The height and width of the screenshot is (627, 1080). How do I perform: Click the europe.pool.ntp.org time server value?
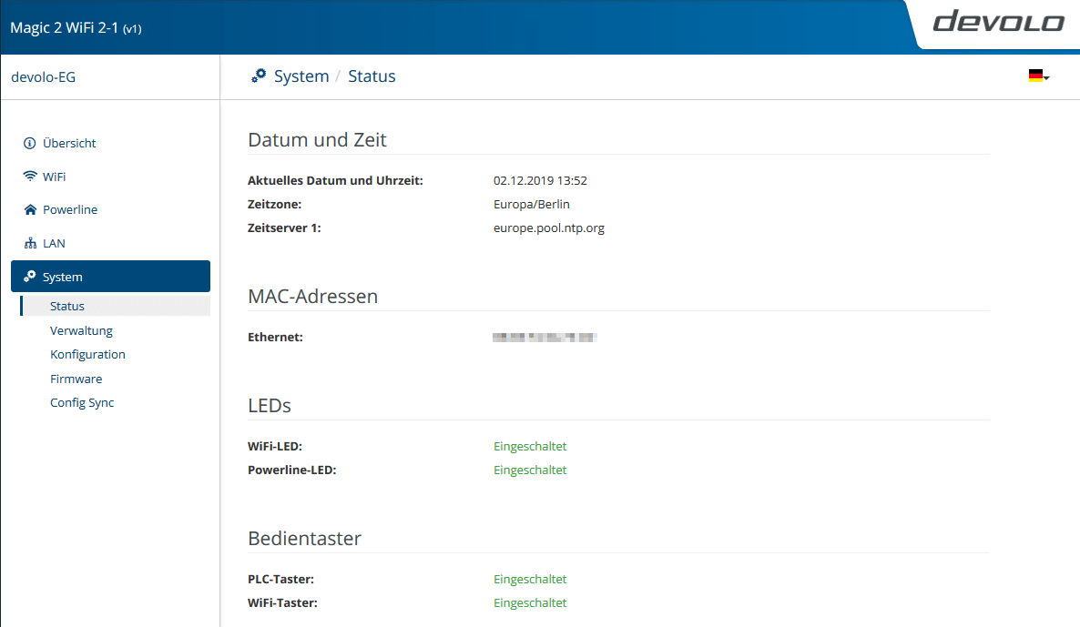click(548, 228)
